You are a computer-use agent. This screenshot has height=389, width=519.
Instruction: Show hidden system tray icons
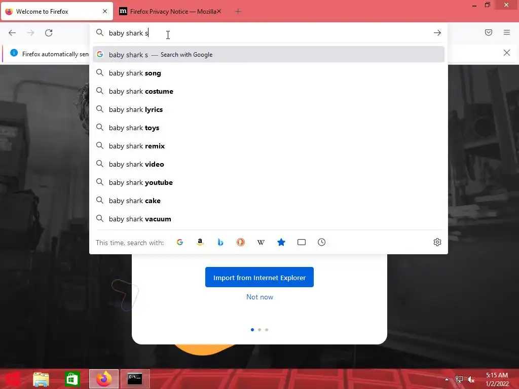pos(447,379)
